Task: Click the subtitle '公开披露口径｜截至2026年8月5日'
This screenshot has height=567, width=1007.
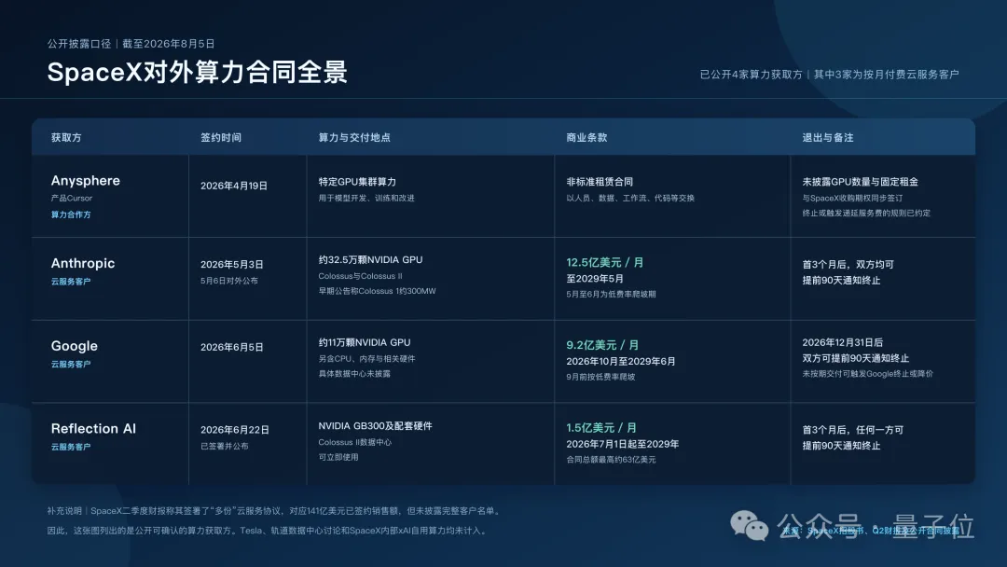Action: pyautogui.click(x=131, y=44)
